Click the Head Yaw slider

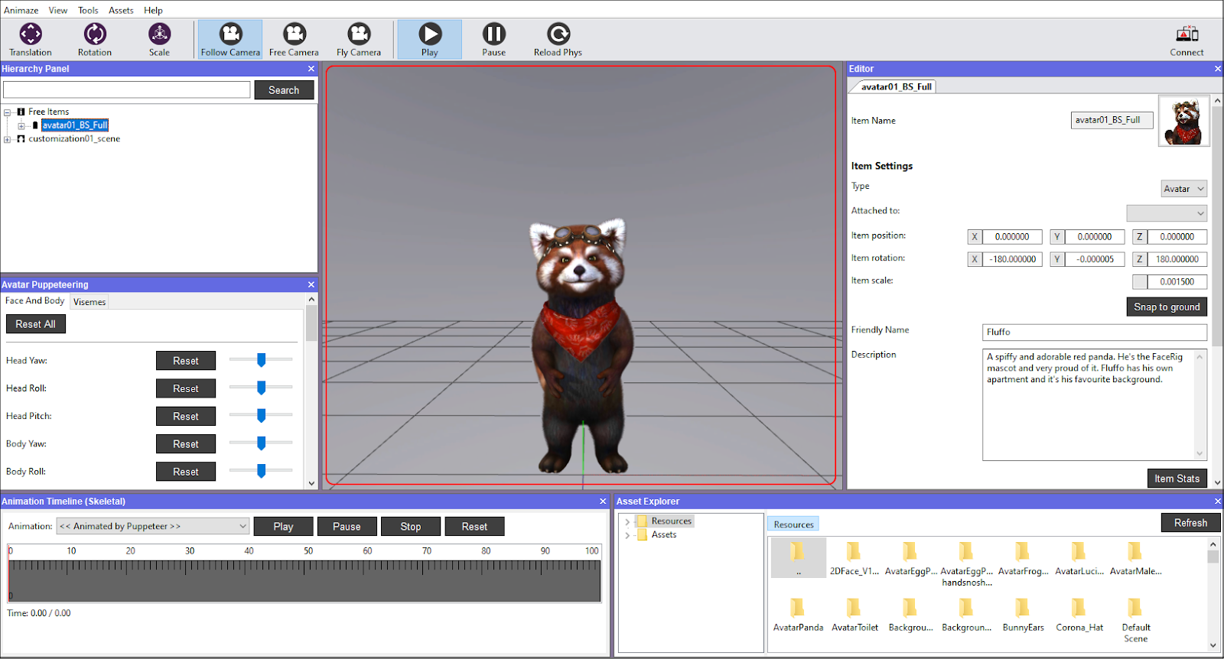pyautogui.click(x=261, y=360)
